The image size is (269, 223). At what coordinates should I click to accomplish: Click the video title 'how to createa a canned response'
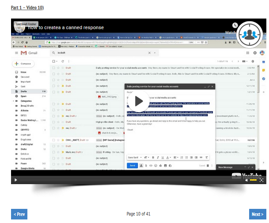66,27
